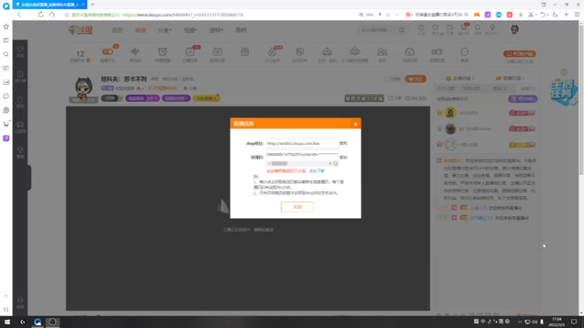Click the rtmp address input field
This screenshot has width=584, height=328.
(x=302, y=143)
